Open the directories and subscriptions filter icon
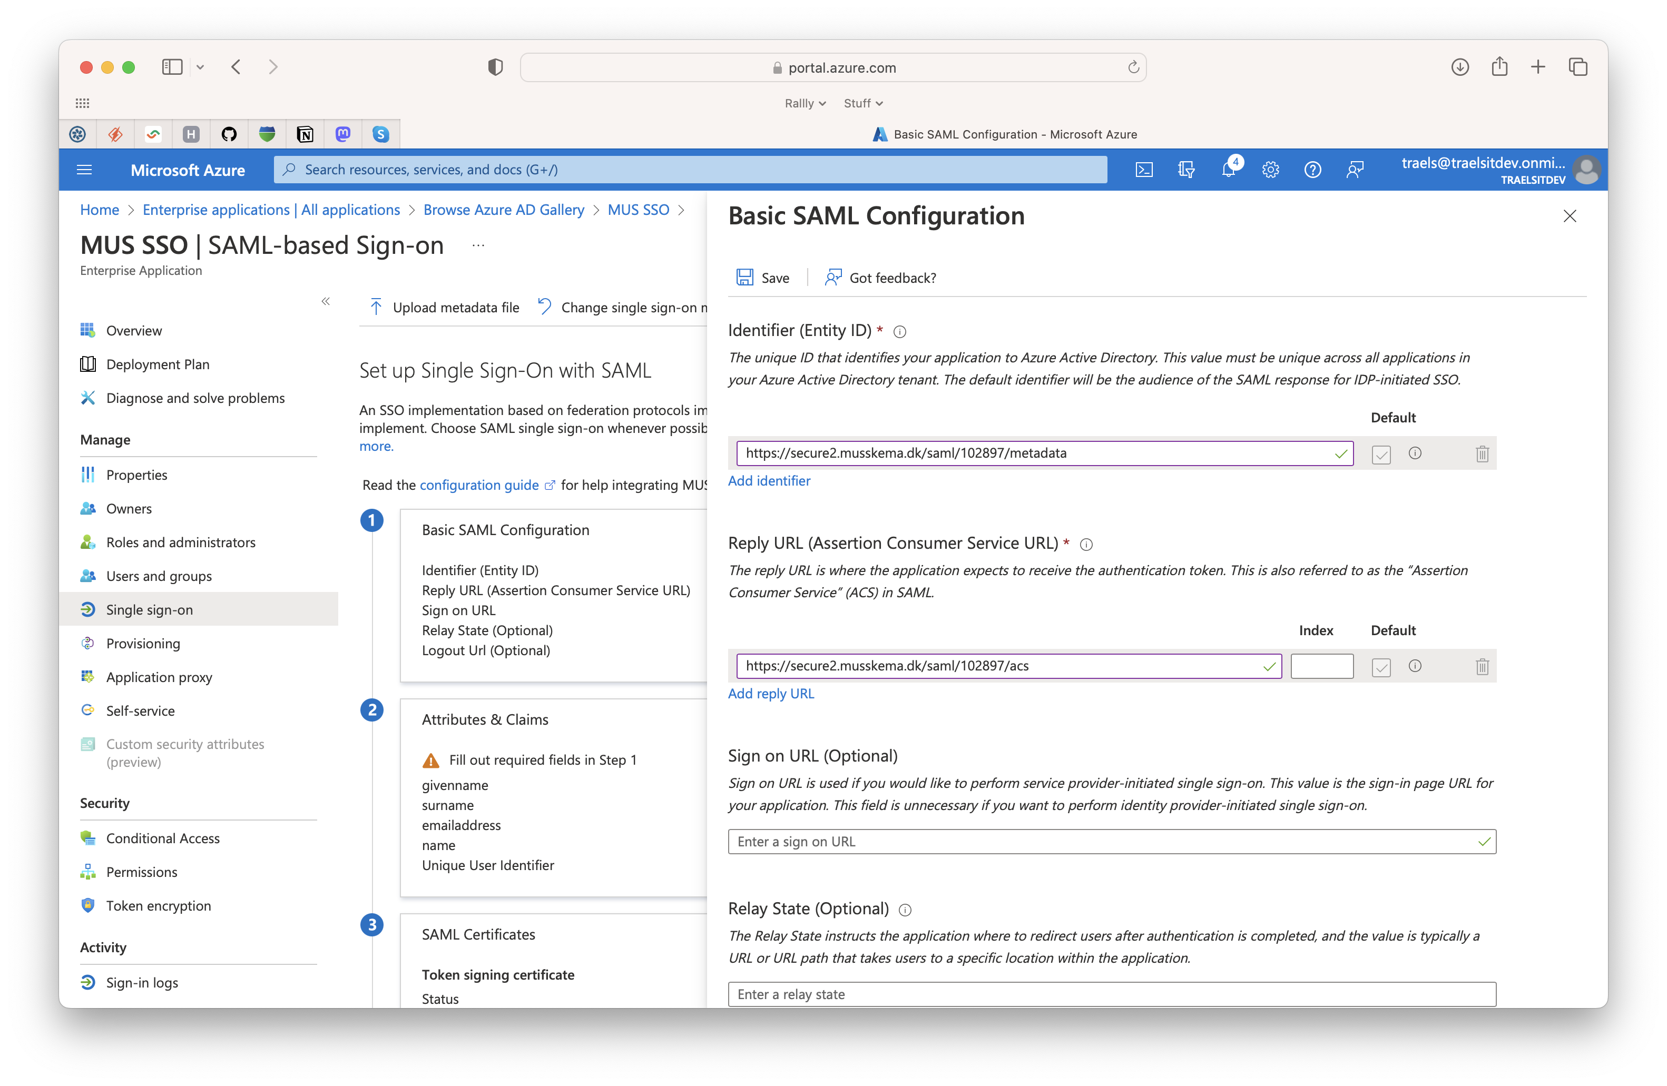The width and height of the screenshot is (1667, 1086). click(x=1186, y=170)
